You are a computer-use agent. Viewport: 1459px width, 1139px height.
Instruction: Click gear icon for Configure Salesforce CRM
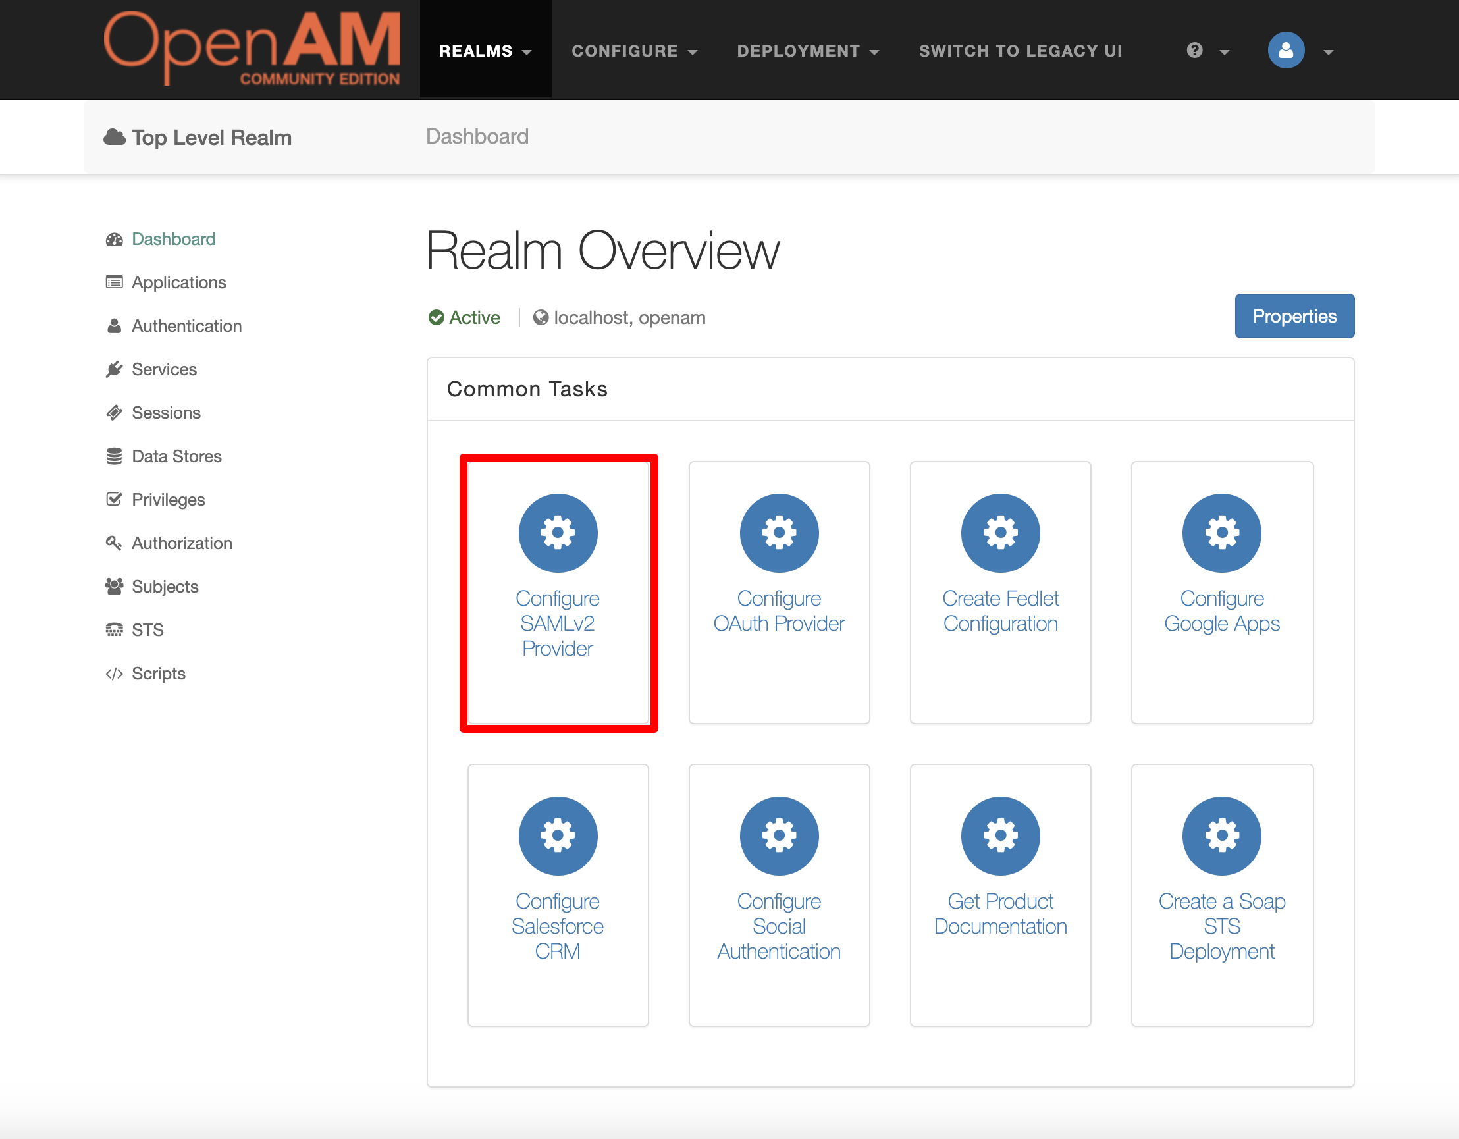(x=558, y=835)
